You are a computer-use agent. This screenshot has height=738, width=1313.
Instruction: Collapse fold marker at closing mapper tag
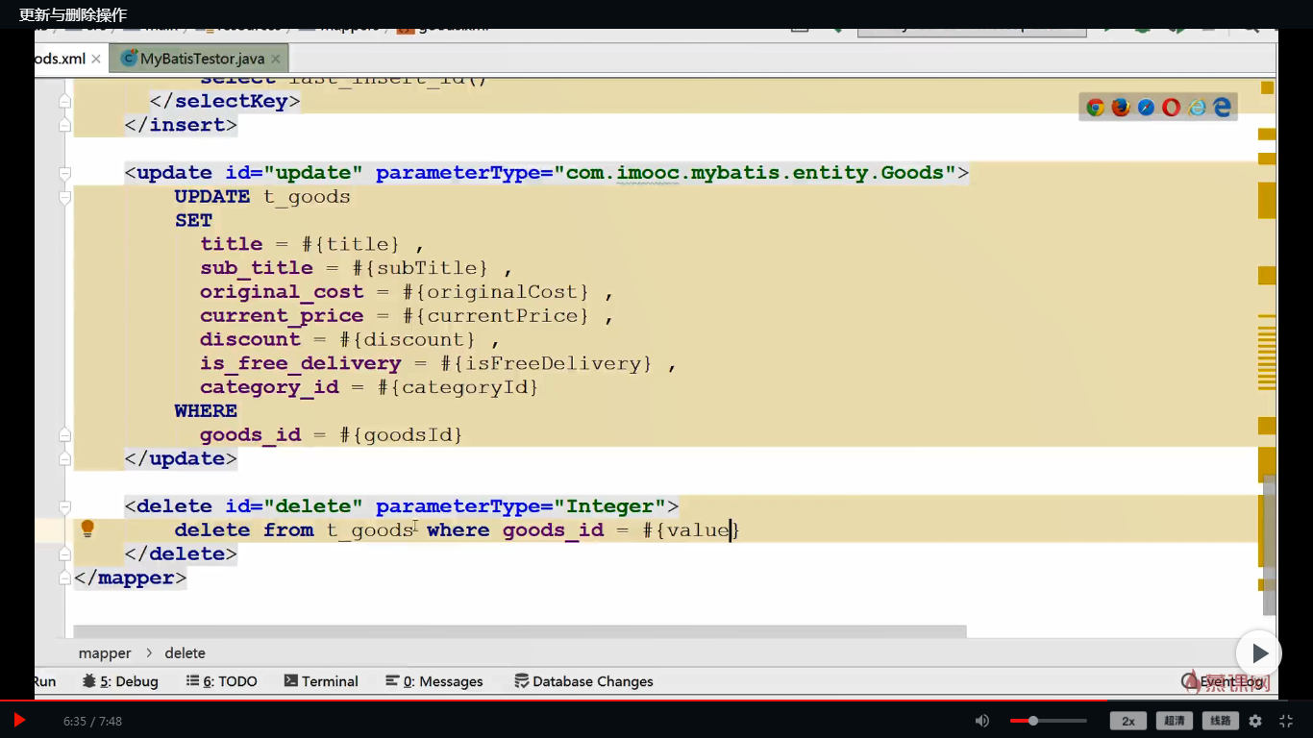pyautogui.click(x=64, y=578)
